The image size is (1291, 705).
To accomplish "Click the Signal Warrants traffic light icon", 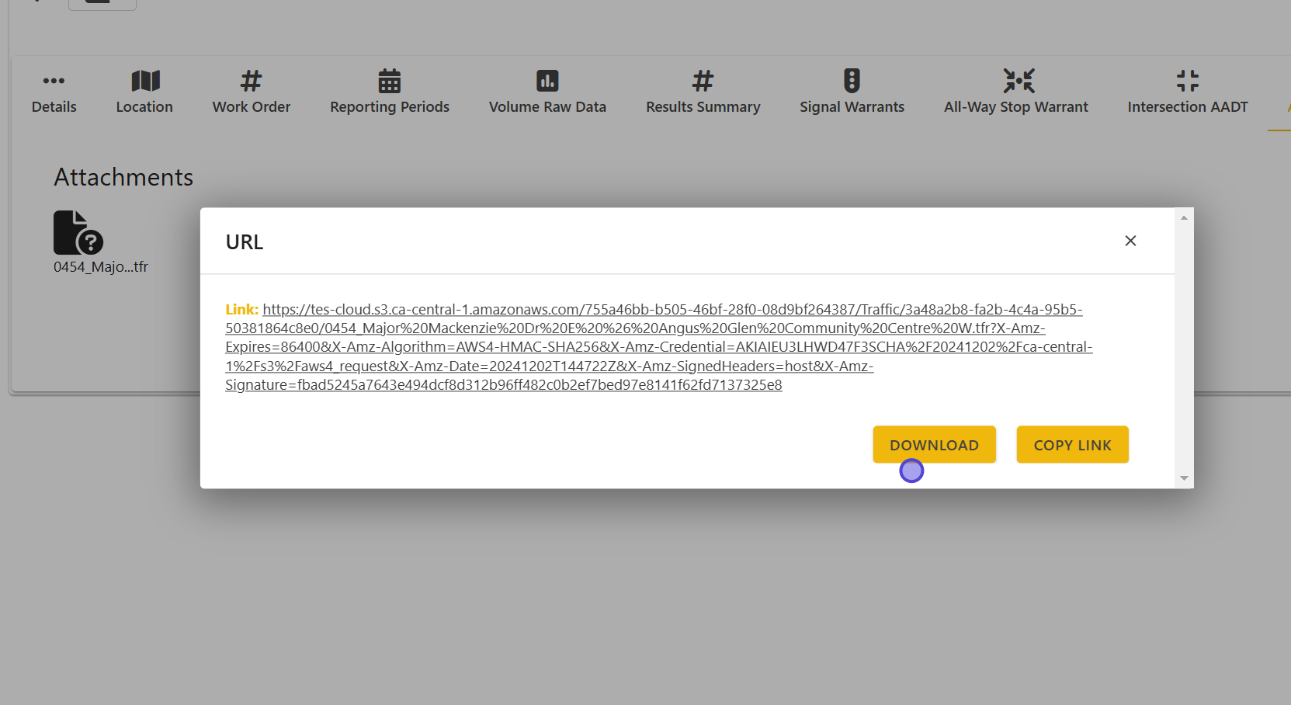I will [852, 81].
